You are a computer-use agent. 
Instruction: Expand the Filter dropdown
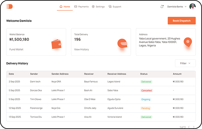coord(185,63)
